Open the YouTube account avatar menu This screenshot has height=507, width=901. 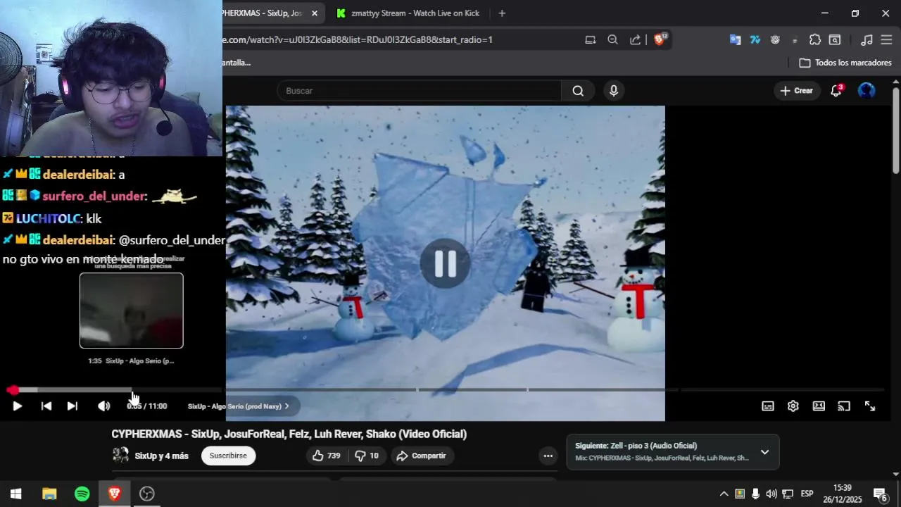click(x=867, y=91)
